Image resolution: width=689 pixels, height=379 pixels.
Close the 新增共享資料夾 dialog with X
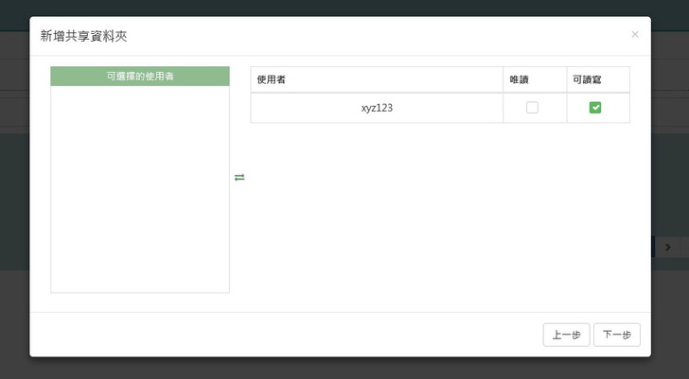click(x=634, y=34)
